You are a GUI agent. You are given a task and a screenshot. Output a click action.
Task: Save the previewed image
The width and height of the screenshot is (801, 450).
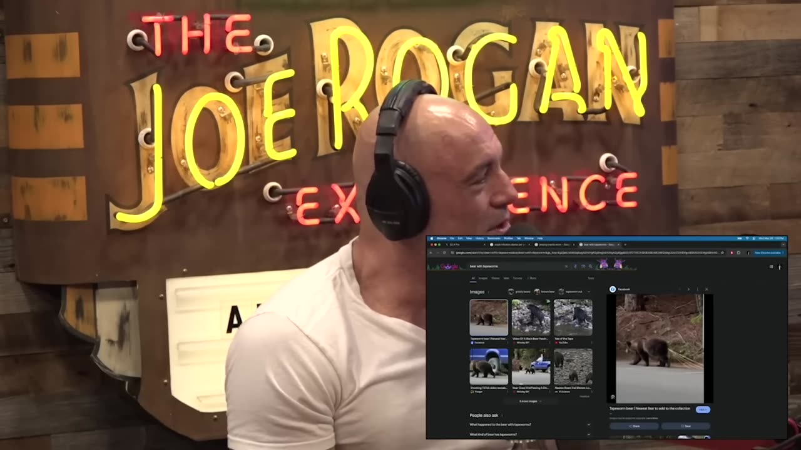coord(685,426)
